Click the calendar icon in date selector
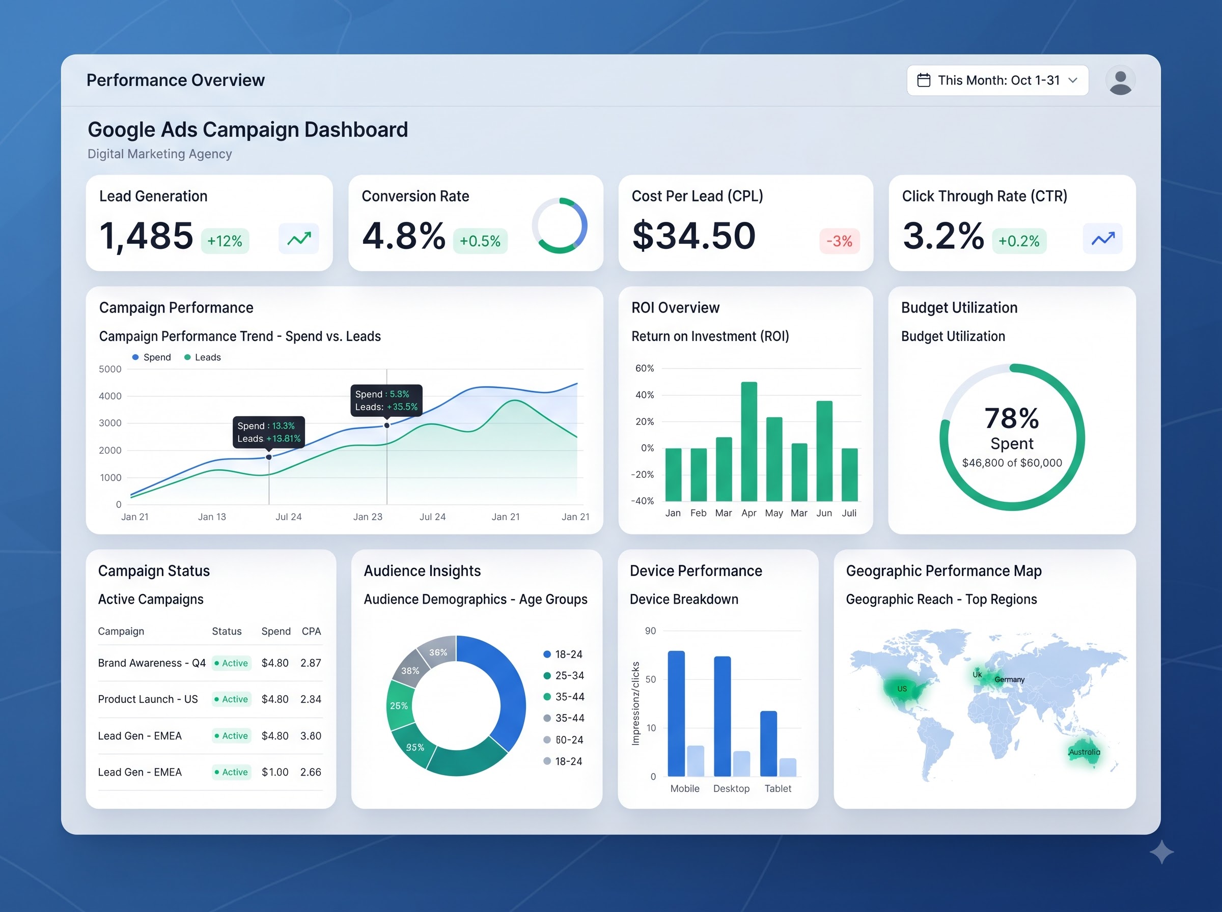This screenshot has width=1222, height=912. 924,80
